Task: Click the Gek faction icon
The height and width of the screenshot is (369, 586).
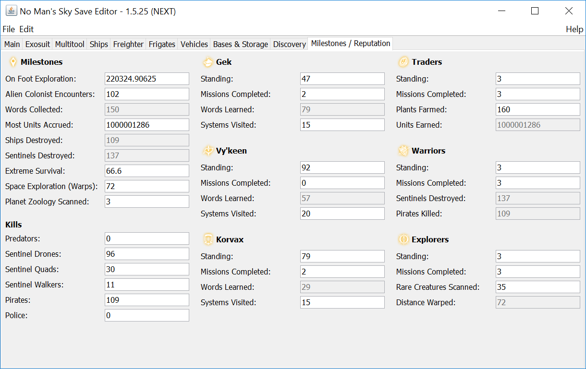Action: pyautogui.click(x=208, y=62)
